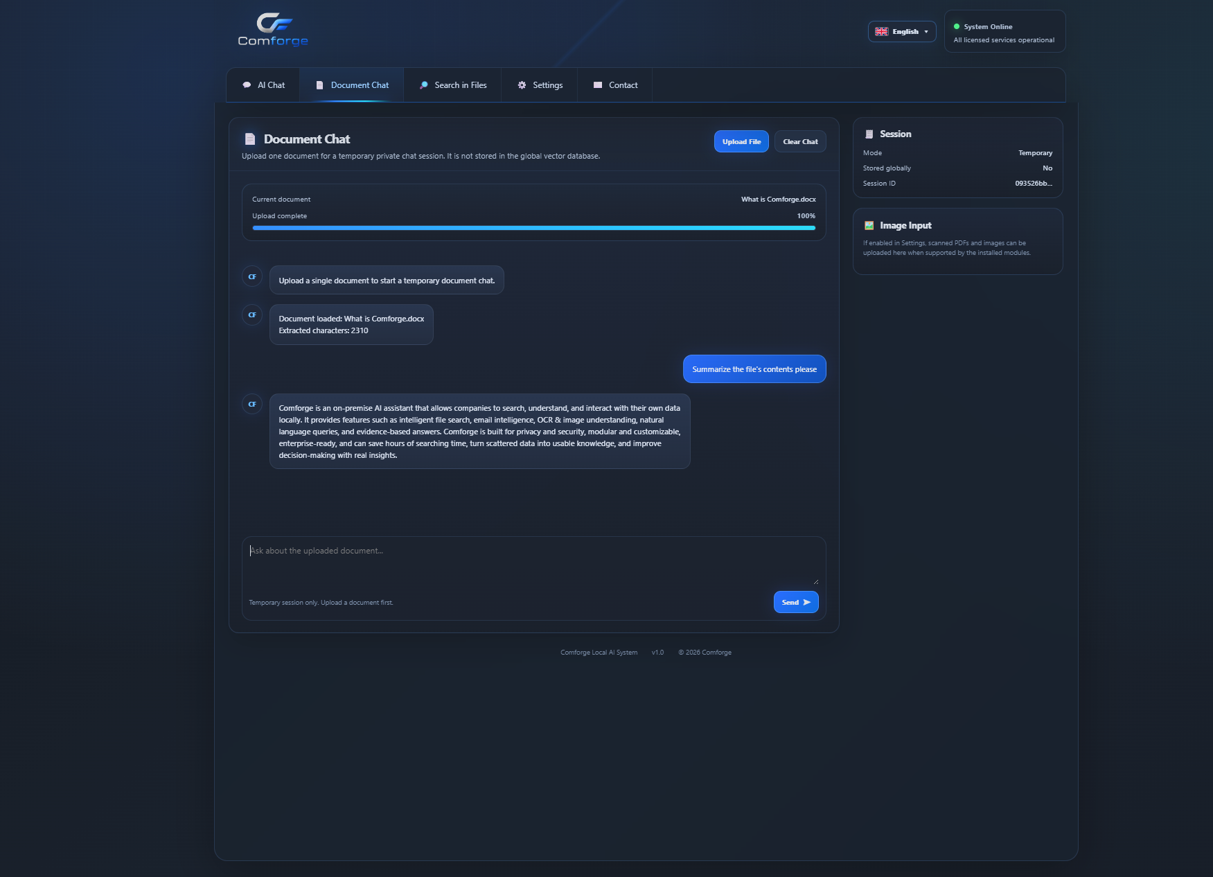The width and height of the screenshot is (1213, 877).
Task: Click 'What is Comforge.docx' file name
Action: pyautogui.click(x=779, y=200)
